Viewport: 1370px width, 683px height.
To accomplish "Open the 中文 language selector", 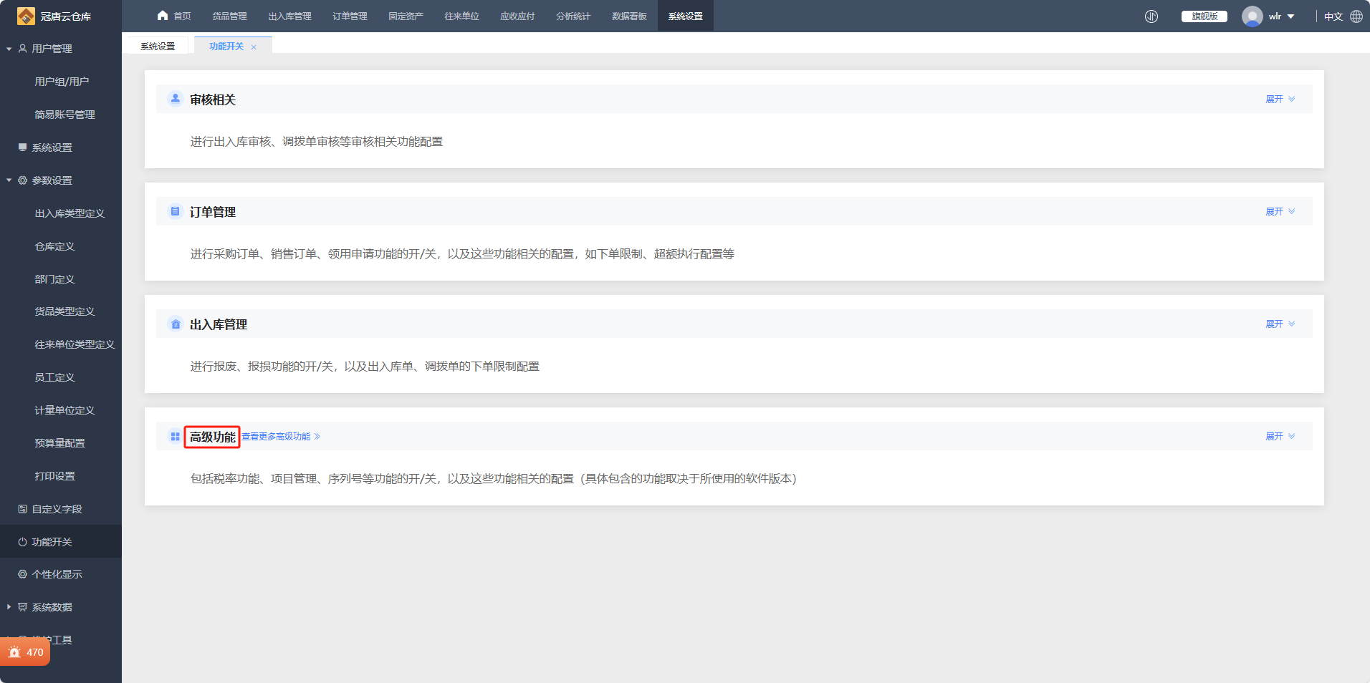I will tap(1333, 16).
